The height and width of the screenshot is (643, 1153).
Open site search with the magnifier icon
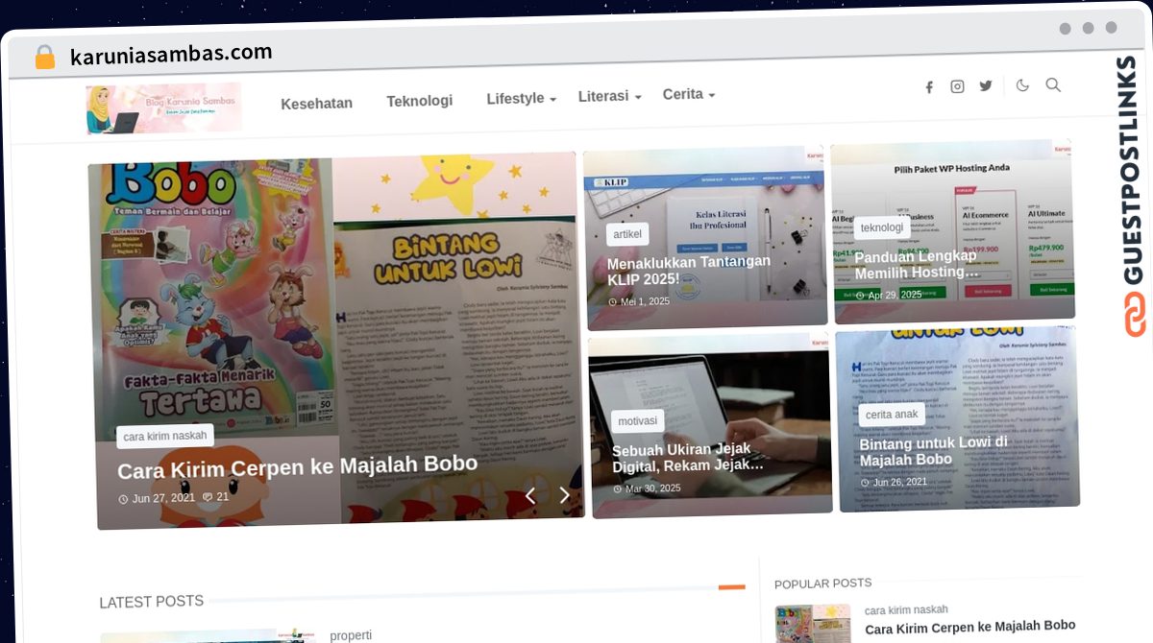click(x=1053, y=84)
